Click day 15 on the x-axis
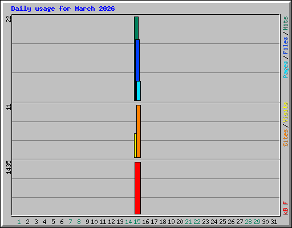Image resolution: width=292 pixels, height=228 pixels. coord(137,222)
